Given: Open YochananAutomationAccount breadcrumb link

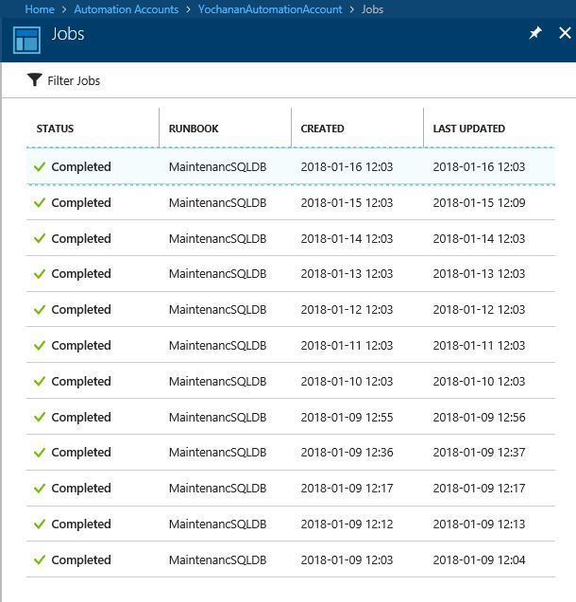Looking at the screenshot, I should 270,9.
